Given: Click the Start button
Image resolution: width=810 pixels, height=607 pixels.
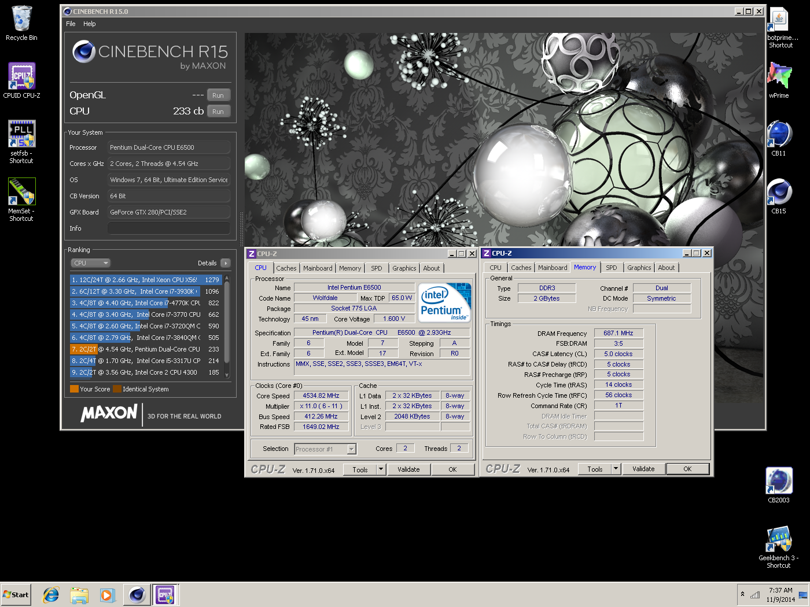Looking at the screenshot, I should pyautogui.click(x=16, y=594).
